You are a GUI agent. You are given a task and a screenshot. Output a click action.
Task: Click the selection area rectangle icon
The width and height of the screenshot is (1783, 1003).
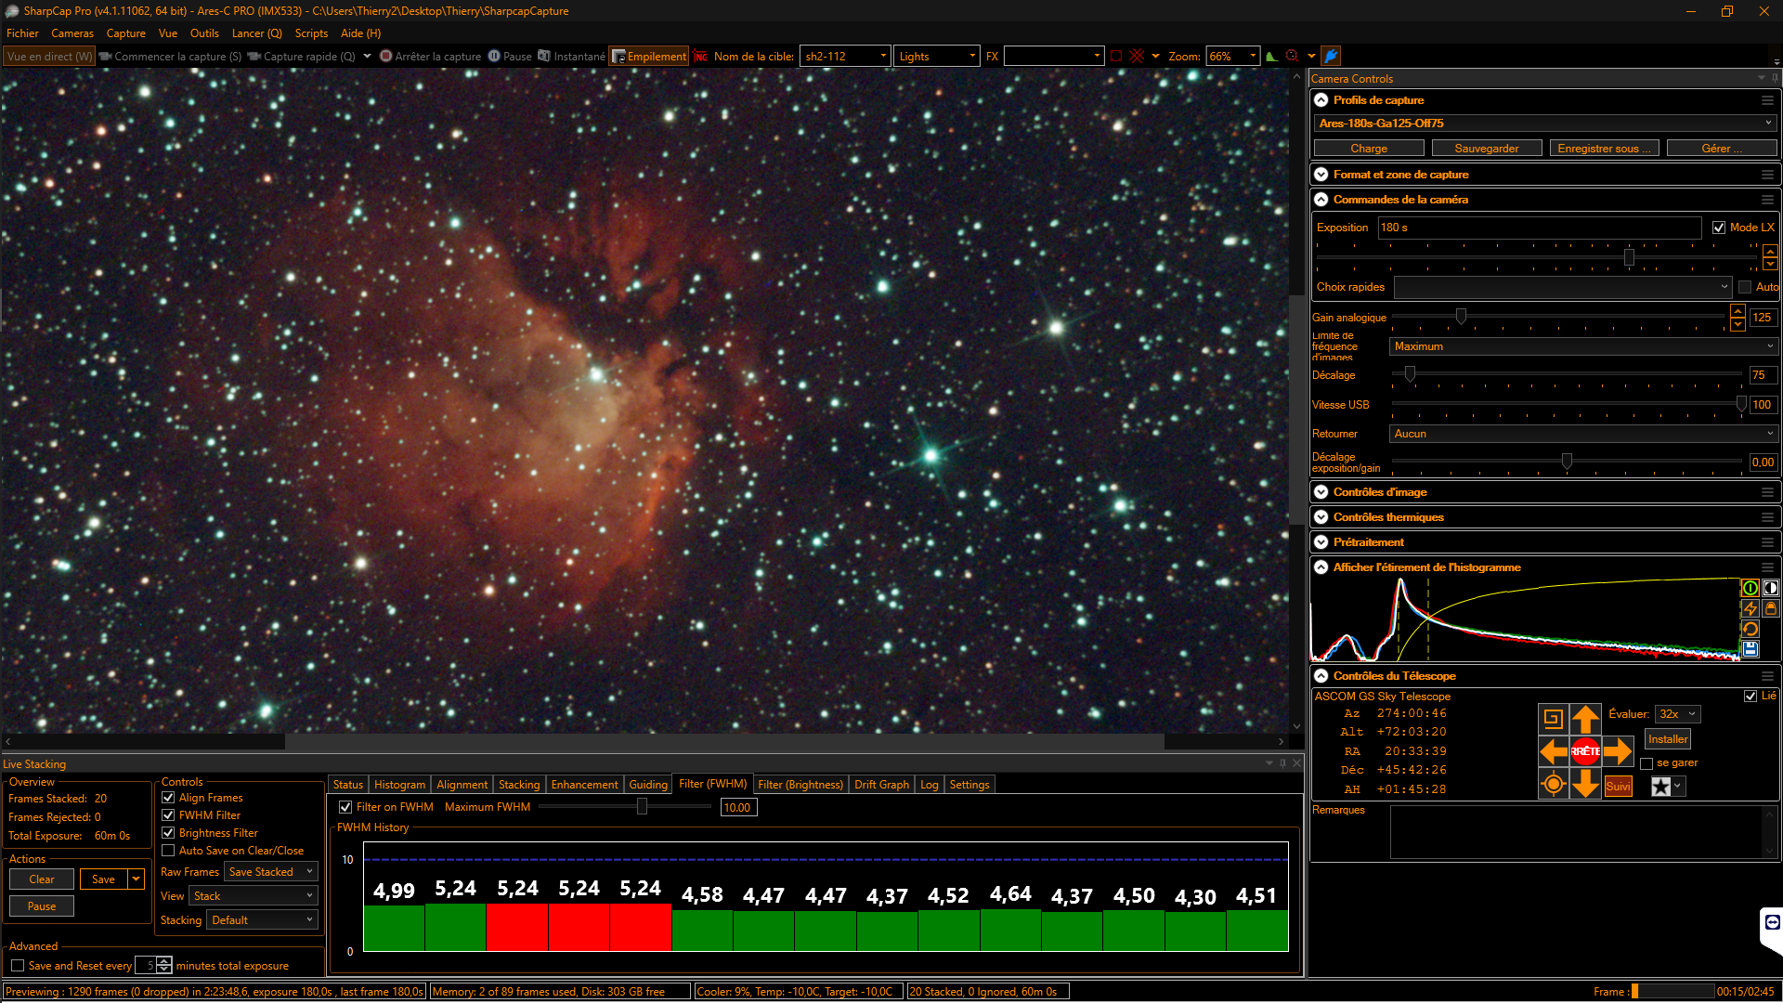tap(1116, 56)
